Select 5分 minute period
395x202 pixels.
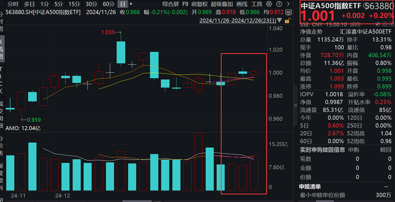pyautogui.click(x=59, y=4)
